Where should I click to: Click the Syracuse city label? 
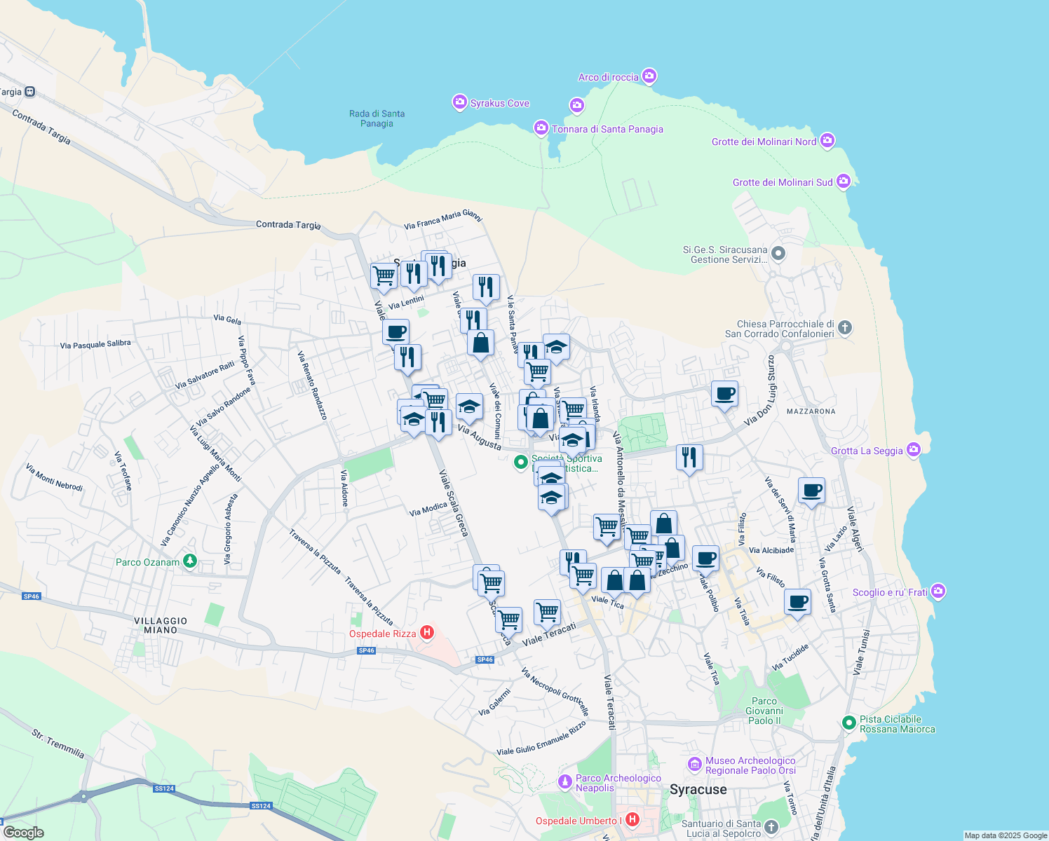click(x=698, y=789)
